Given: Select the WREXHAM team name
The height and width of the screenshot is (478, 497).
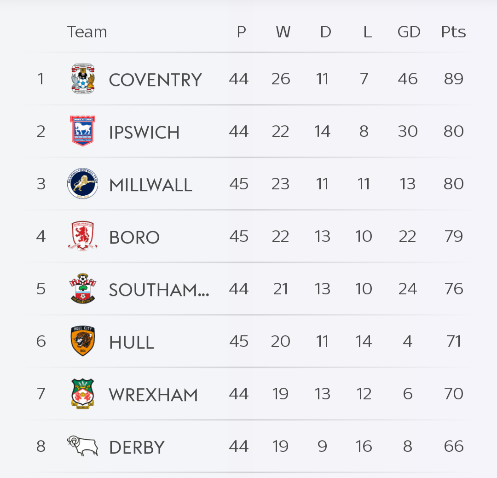Looking at the screenshot, I should coord(153,395).
